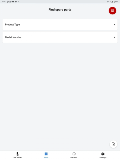This screenshot has width=120, height=160.
Task: Tap the Find spare parts heading
Action: pyautogui.click(x=60, y=9)
